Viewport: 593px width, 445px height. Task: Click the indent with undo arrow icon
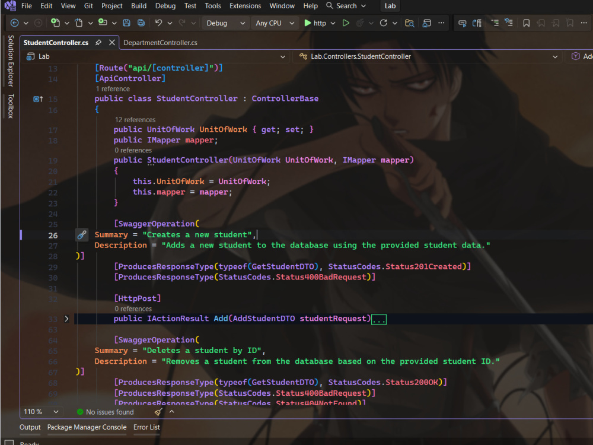coord(509,23)
